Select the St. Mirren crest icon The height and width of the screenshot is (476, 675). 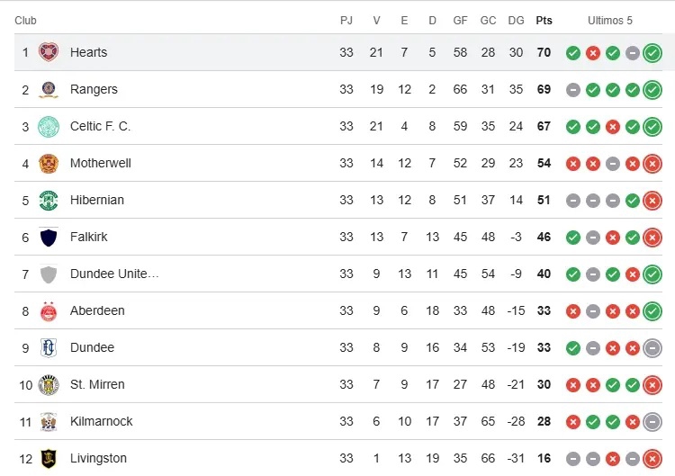(49, 384)
